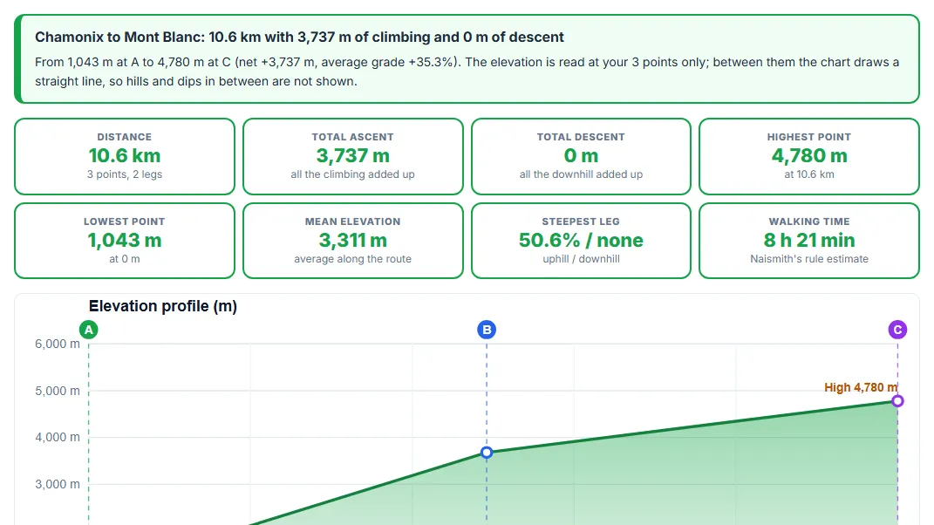934x525 pixels.
Task: Click the "all the downhill added up" caption
Action: (x=581, y=174)
